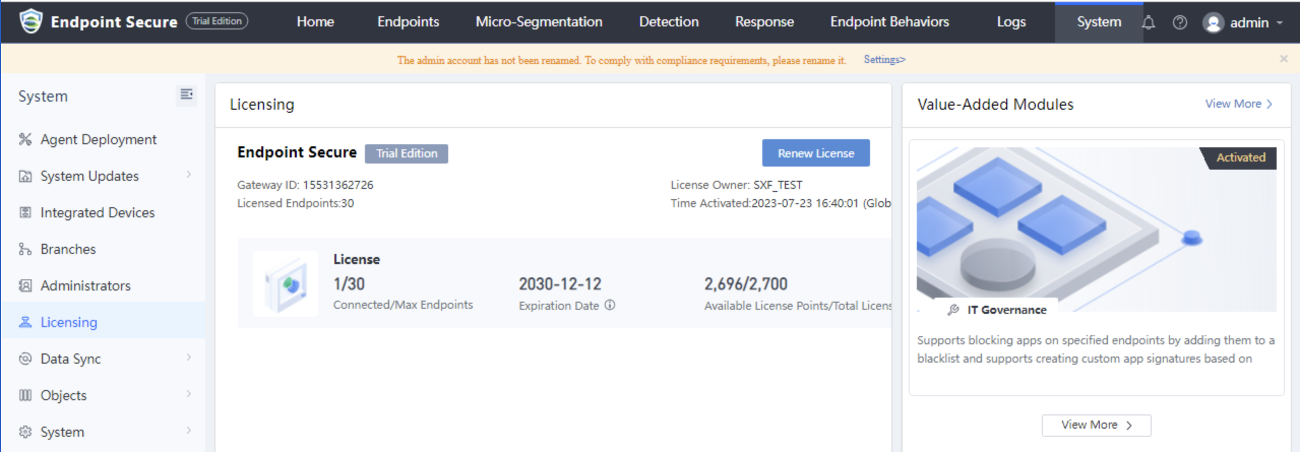The width and height of the screenshot is (1300, 452).
Task: Click the Expiration Date info icon
Action: [x=610, y=305]
